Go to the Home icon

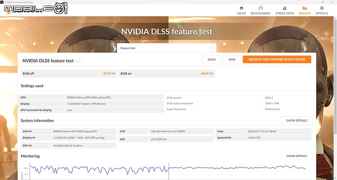242,8
